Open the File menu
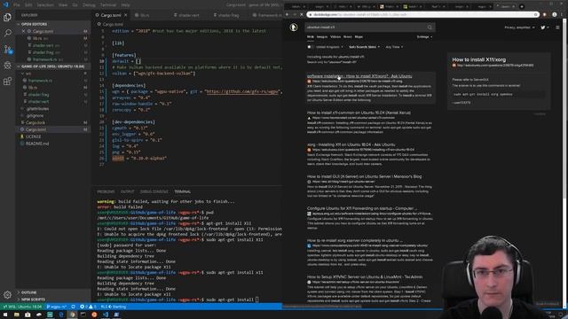Viewport: 568px width, 319px height. click(x=17, y=5)
